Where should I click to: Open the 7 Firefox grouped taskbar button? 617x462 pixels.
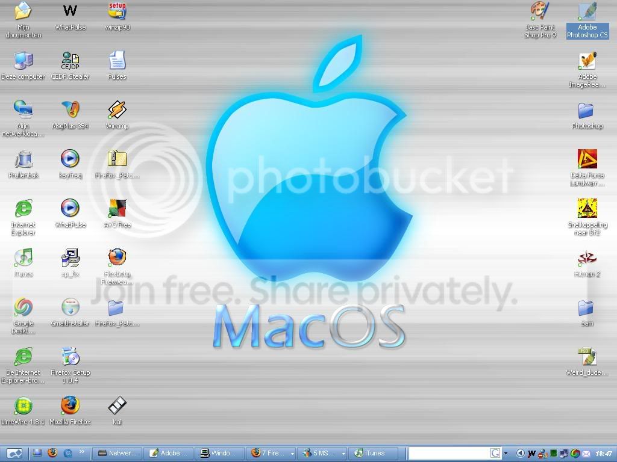click(x=271, y=454)
